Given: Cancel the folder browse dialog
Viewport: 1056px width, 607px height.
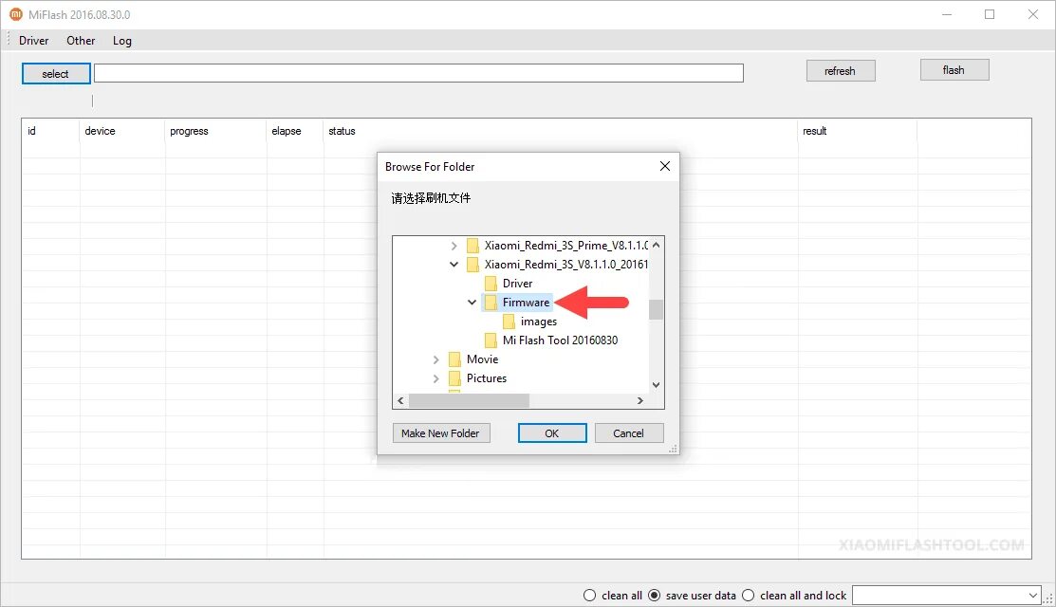Looking at the screenshot, I should point(629,433).
